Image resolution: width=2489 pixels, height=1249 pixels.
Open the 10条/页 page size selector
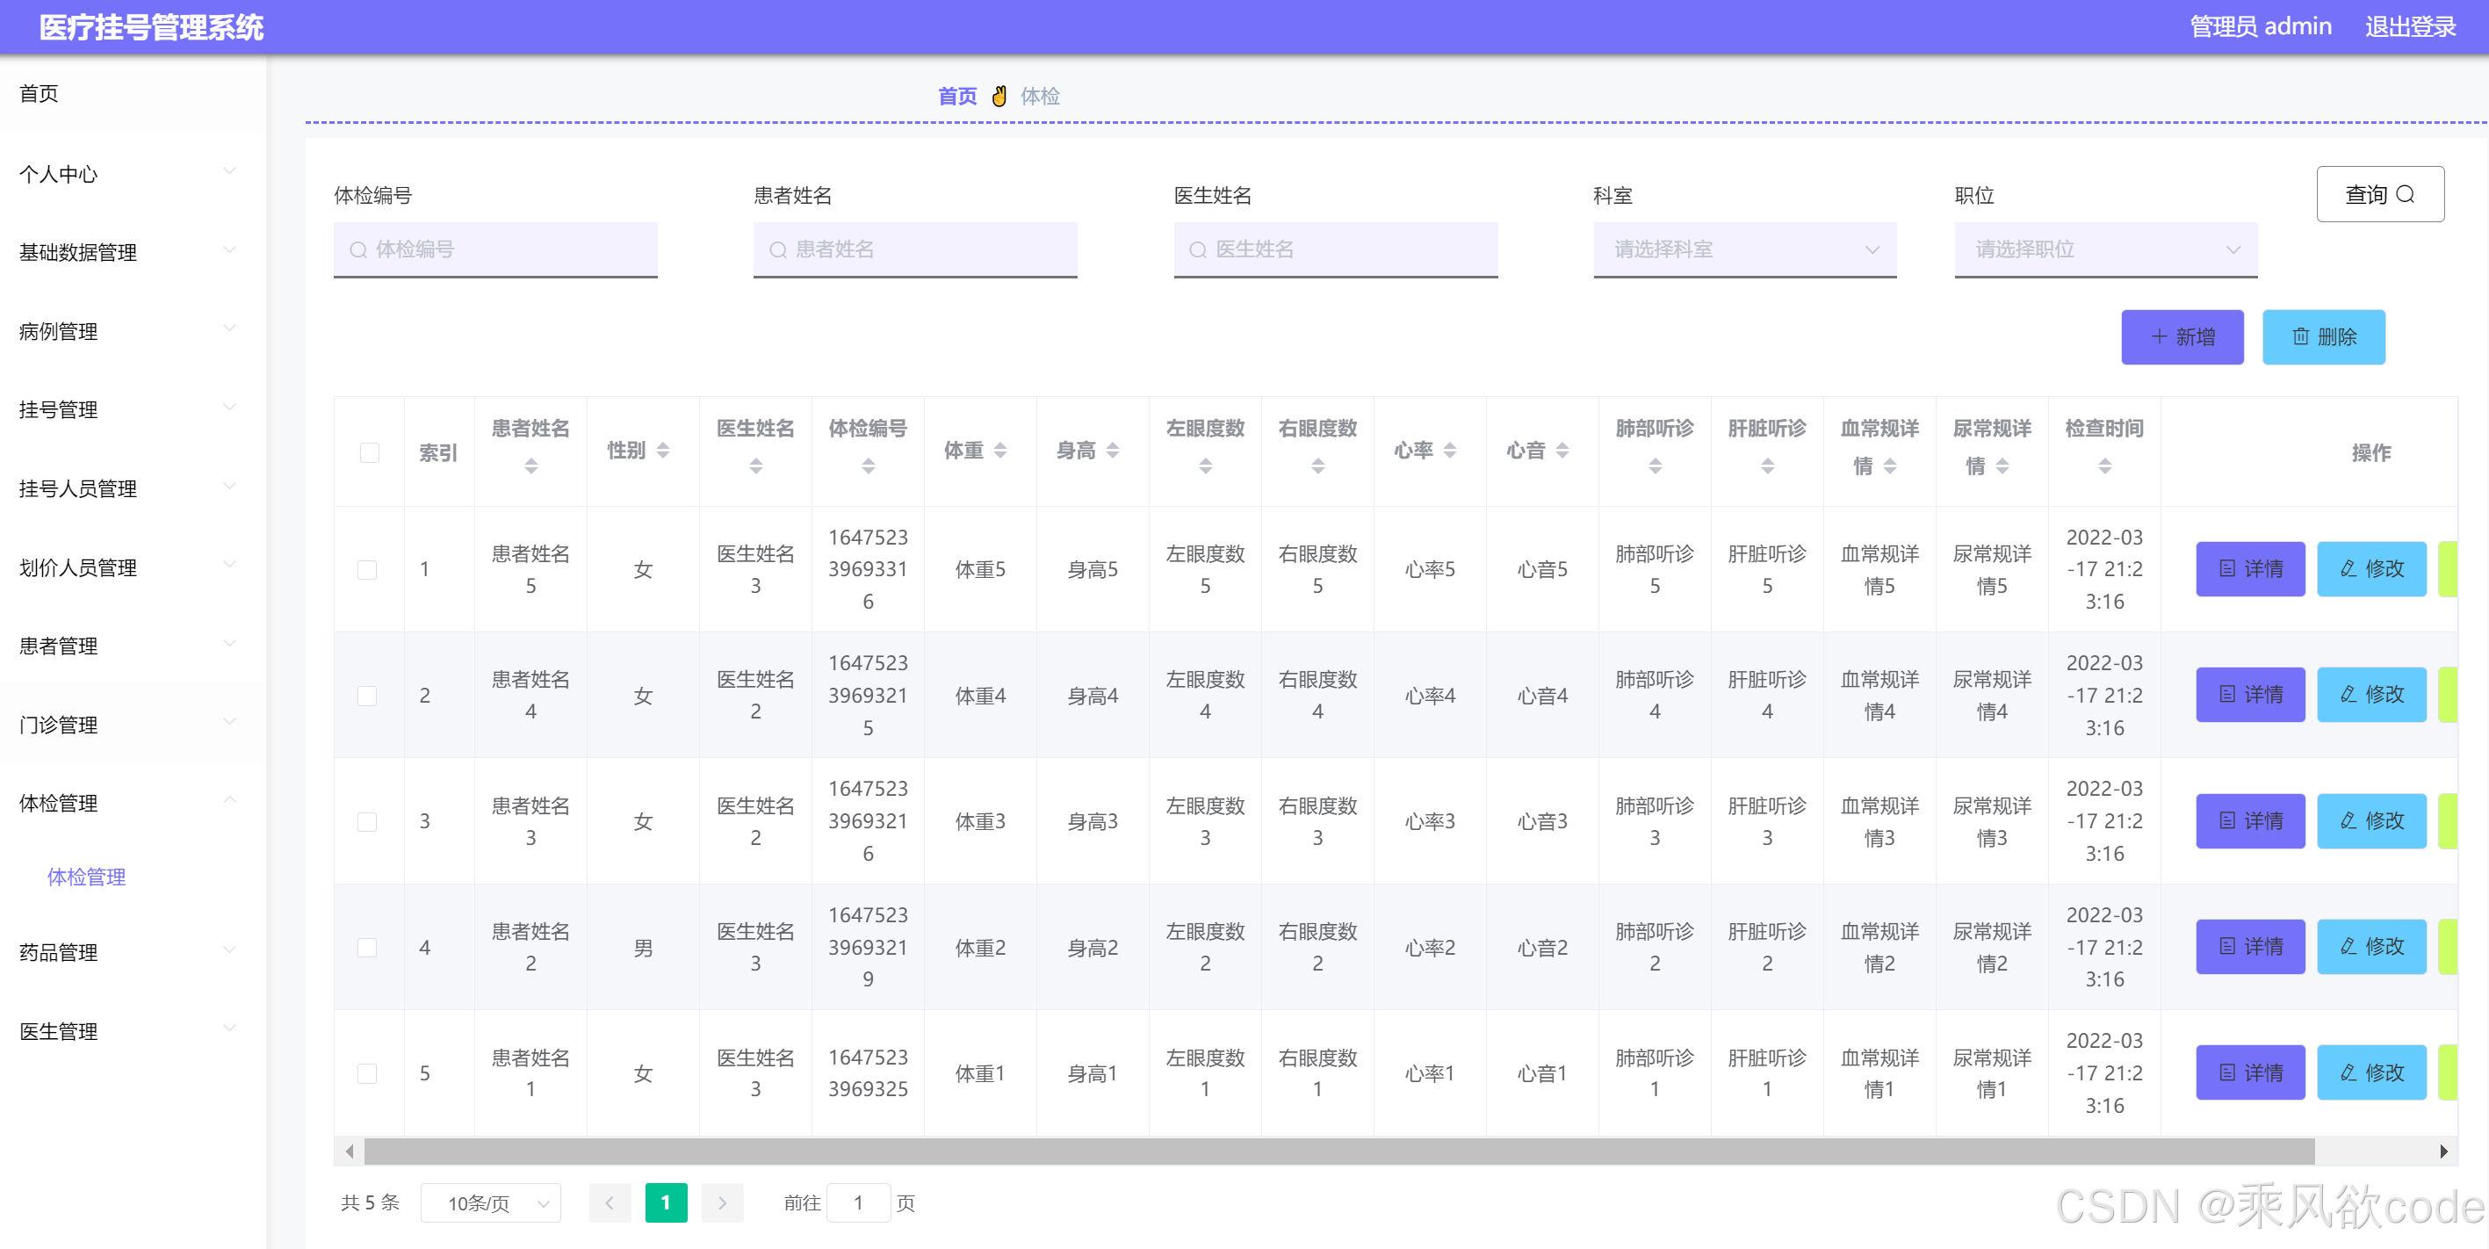(491, 1202)
